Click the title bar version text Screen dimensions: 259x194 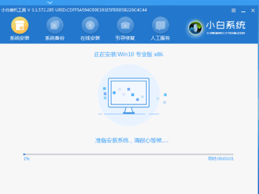[74, 10]
